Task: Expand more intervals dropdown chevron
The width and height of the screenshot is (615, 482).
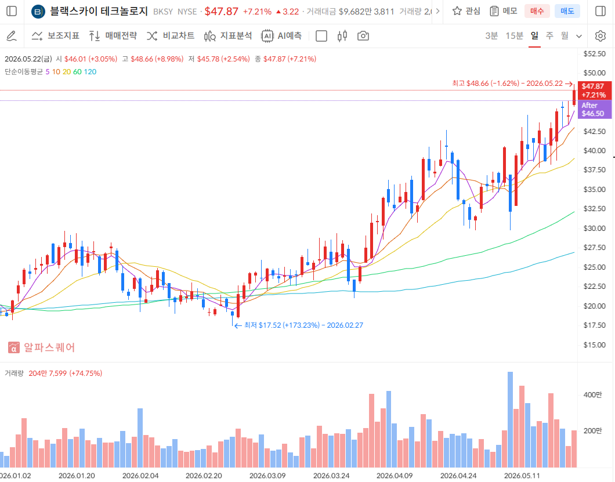Action: tap(579, 36)
